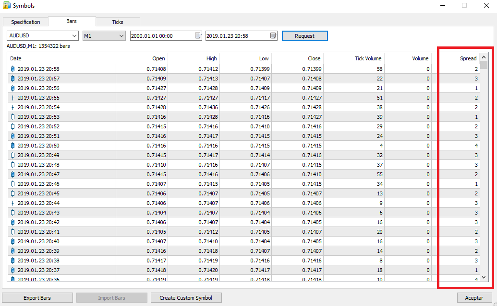Click Tick Volume value 58

click(x=379, y=69)
